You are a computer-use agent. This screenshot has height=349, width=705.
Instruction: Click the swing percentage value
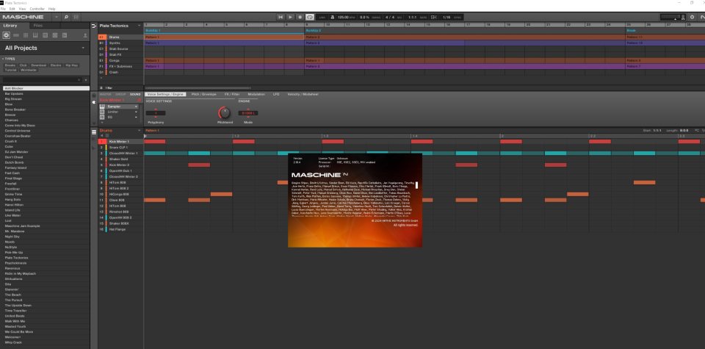click(x=365, y=17)
